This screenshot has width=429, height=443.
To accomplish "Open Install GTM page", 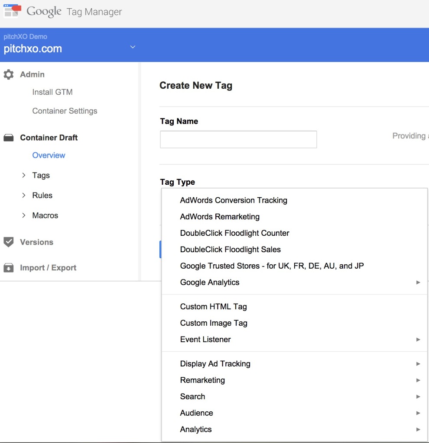I will point(52,92).
